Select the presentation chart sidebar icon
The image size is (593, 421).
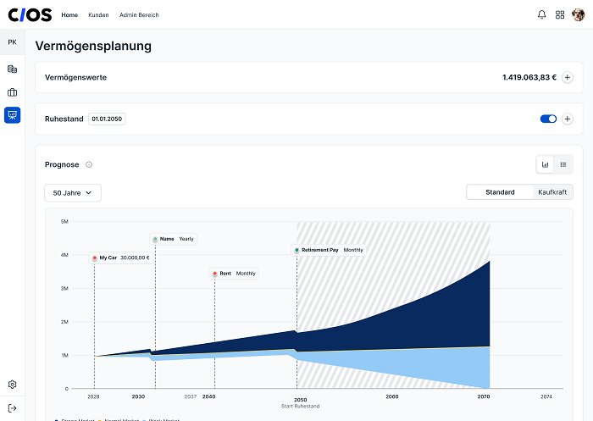(x=12, y=115)
